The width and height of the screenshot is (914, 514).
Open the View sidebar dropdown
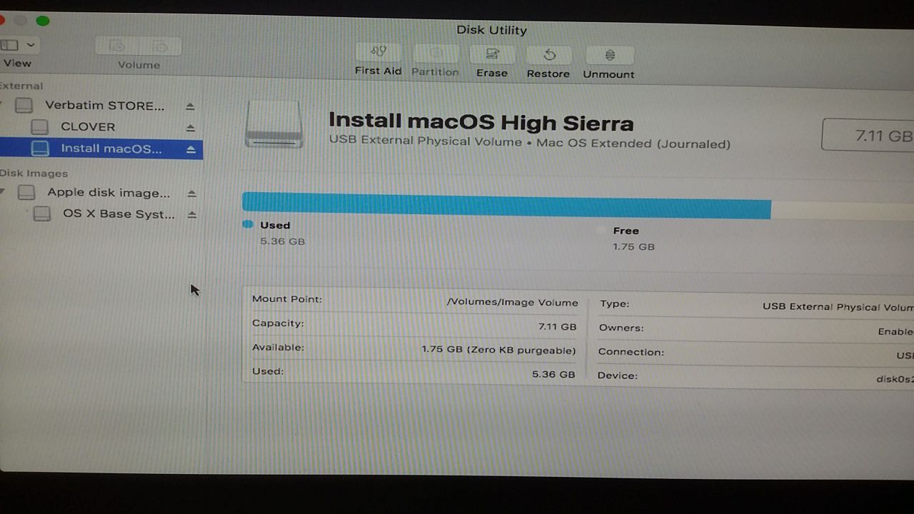(19, 45)
